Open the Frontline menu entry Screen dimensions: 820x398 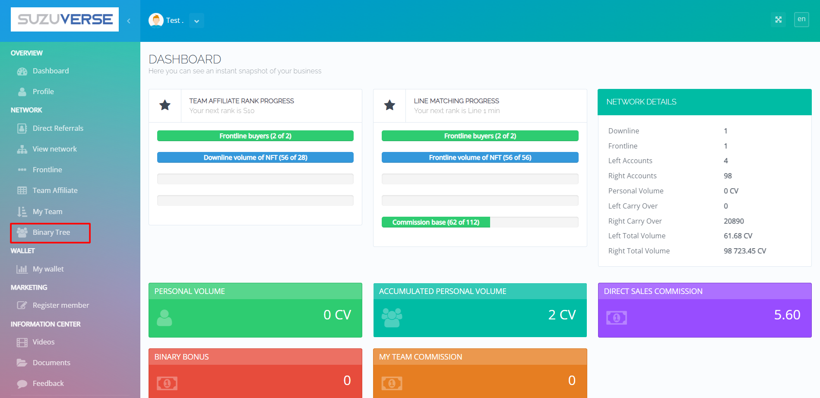(x=47, y=170)
